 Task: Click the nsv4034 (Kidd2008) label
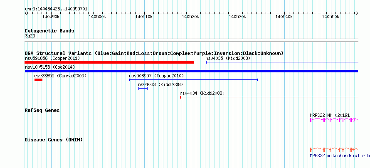(x=202, y=93)
